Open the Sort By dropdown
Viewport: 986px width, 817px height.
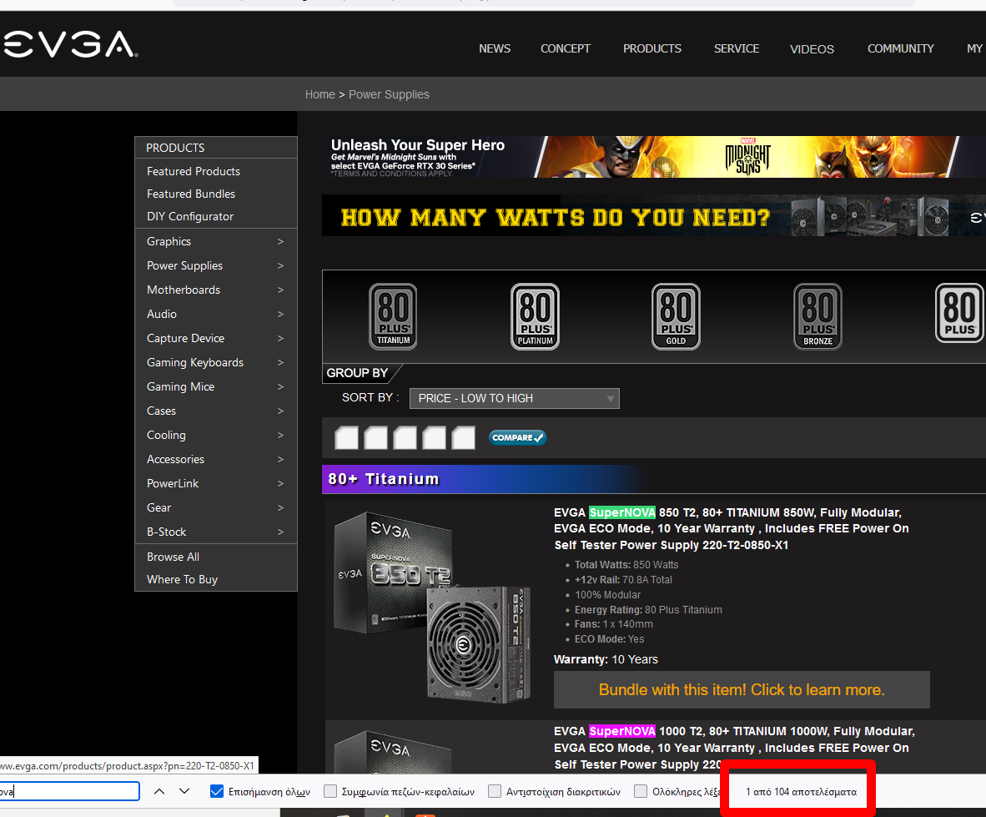pos(515,398)
